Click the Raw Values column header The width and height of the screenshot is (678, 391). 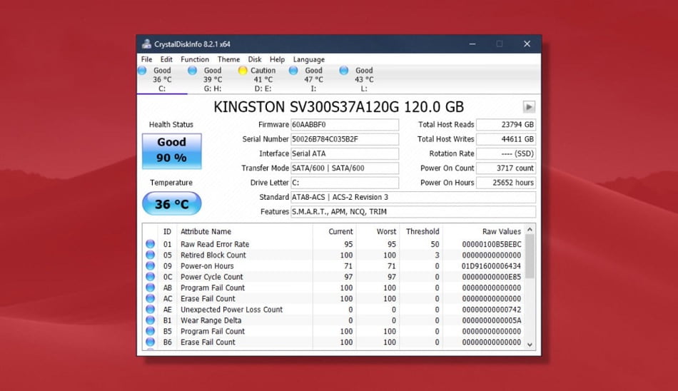coord(502,231)
